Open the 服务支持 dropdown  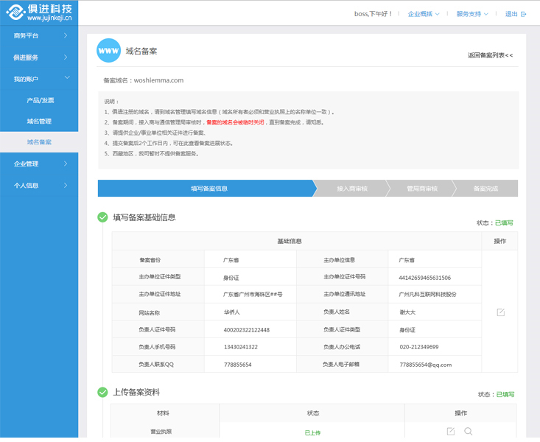(x=472, y=14)
